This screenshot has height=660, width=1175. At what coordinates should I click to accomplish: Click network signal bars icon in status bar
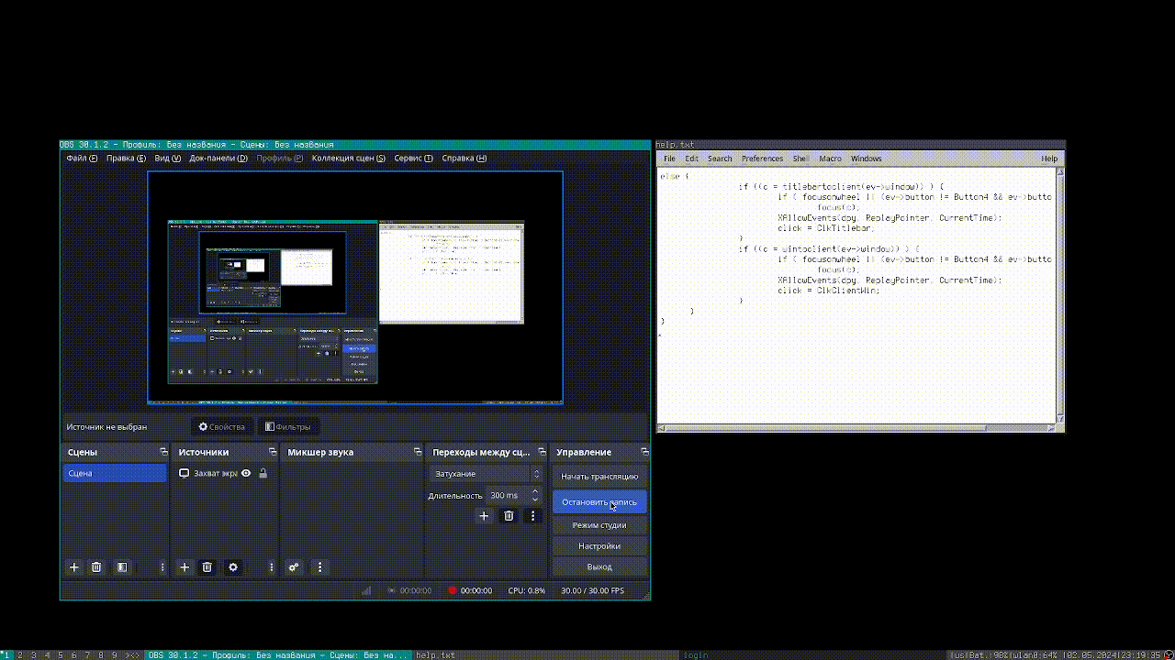tap(367, 591)
